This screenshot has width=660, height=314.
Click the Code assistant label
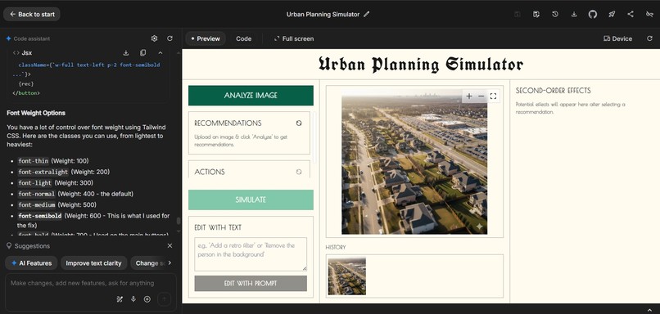32,38
